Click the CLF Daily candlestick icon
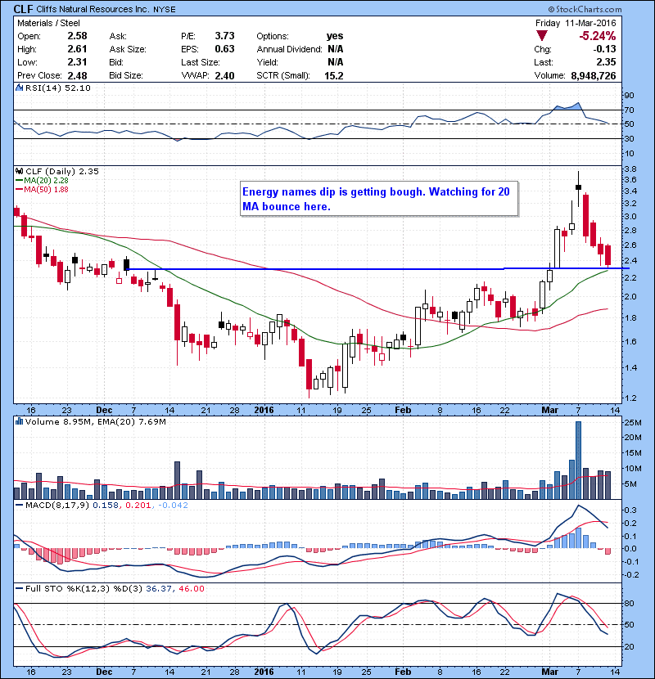Screen dimensions: 655x679 point(19,172)
